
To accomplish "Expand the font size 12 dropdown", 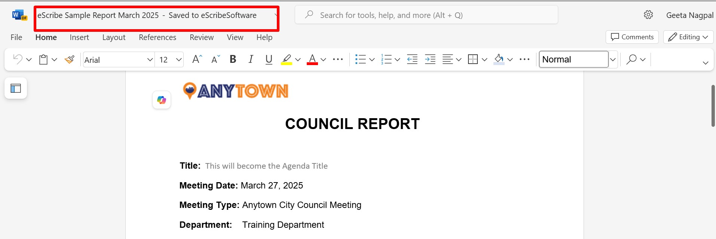I will pos(179,59).
